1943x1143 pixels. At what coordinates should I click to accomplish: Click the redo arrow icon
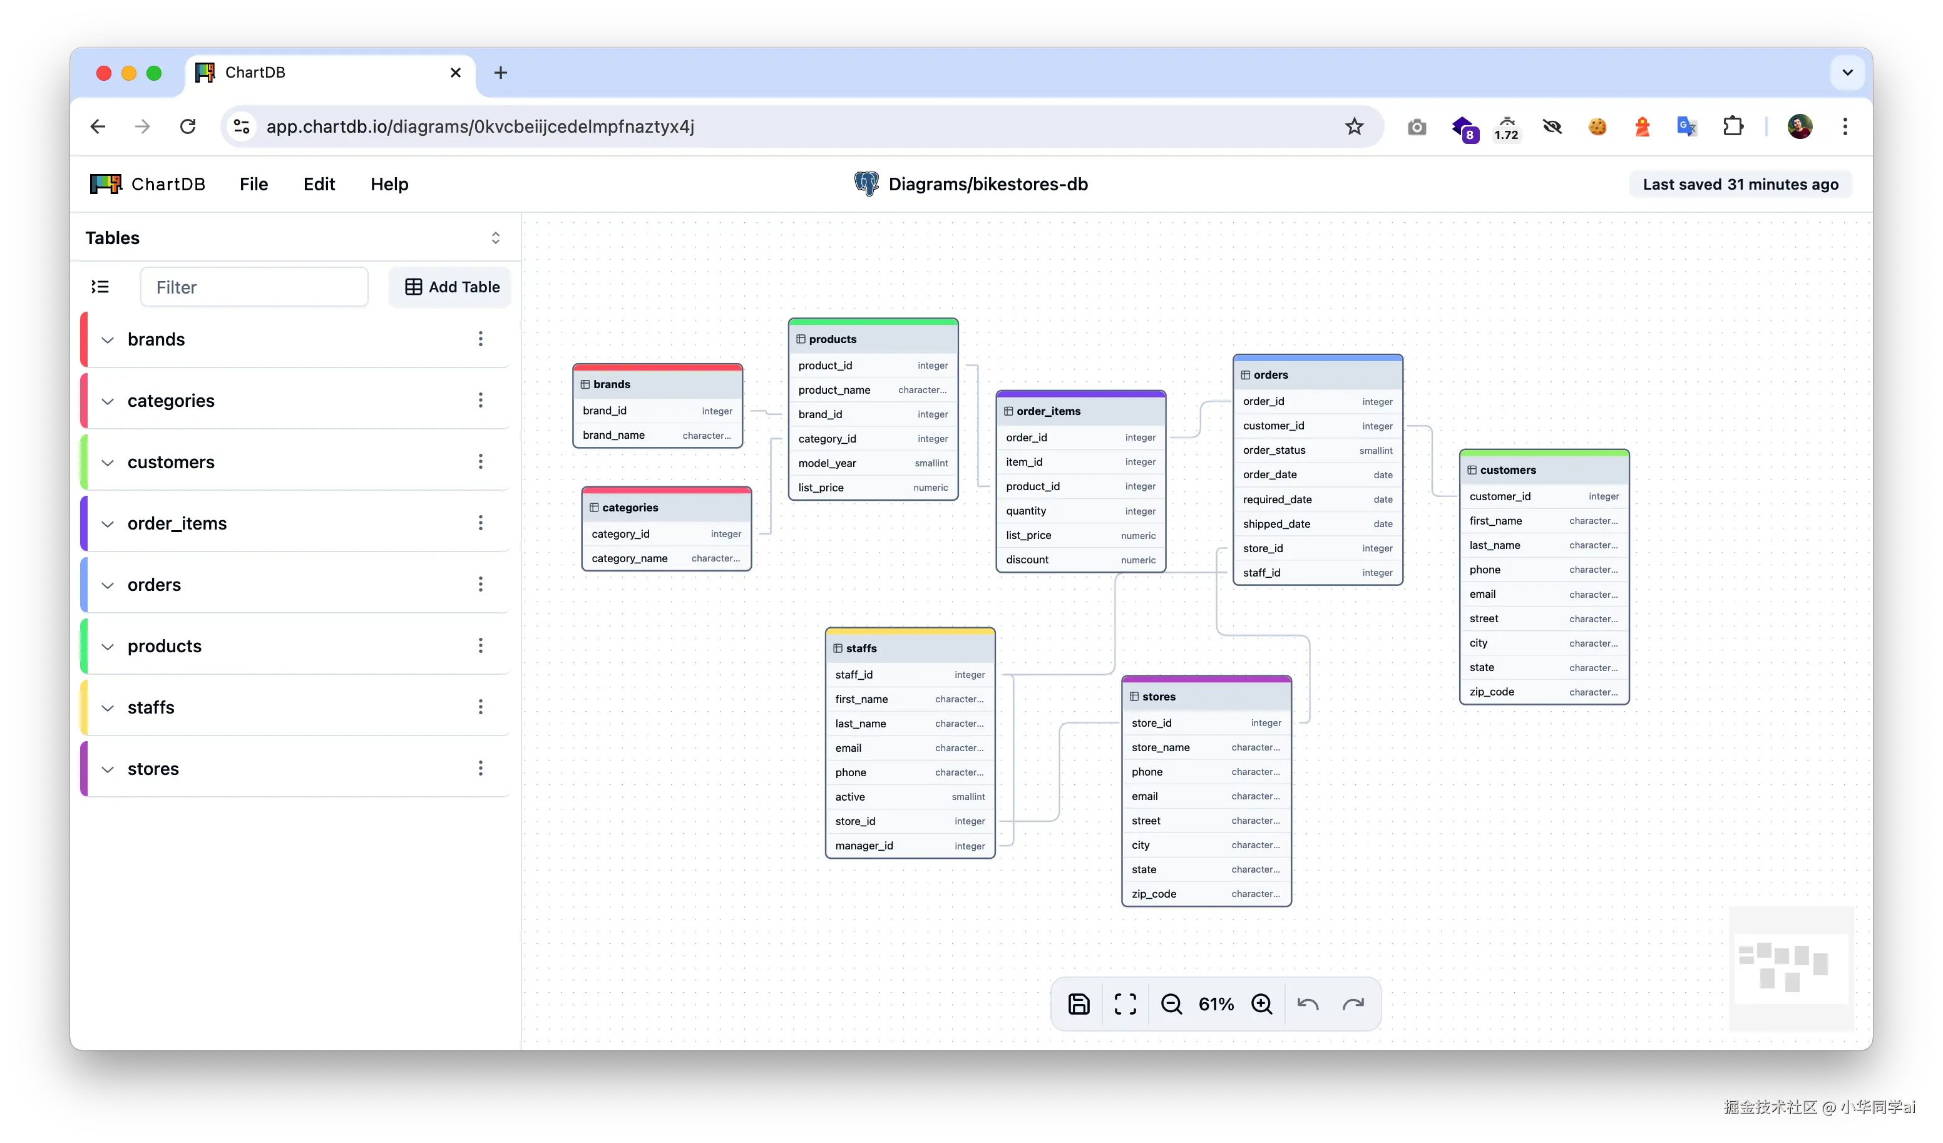tap(1353, 1003)
